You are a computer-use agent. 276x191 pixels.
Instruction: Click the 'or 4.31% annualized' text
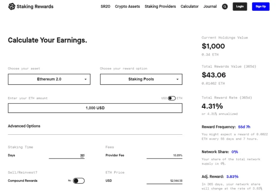[220, 114]
